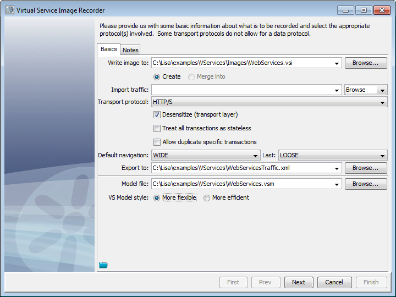Viewport: 396px width, 297px height.
Task: Enable Treat all transactions as stateless
Action: pyautogui.click(x=157, y=128)
